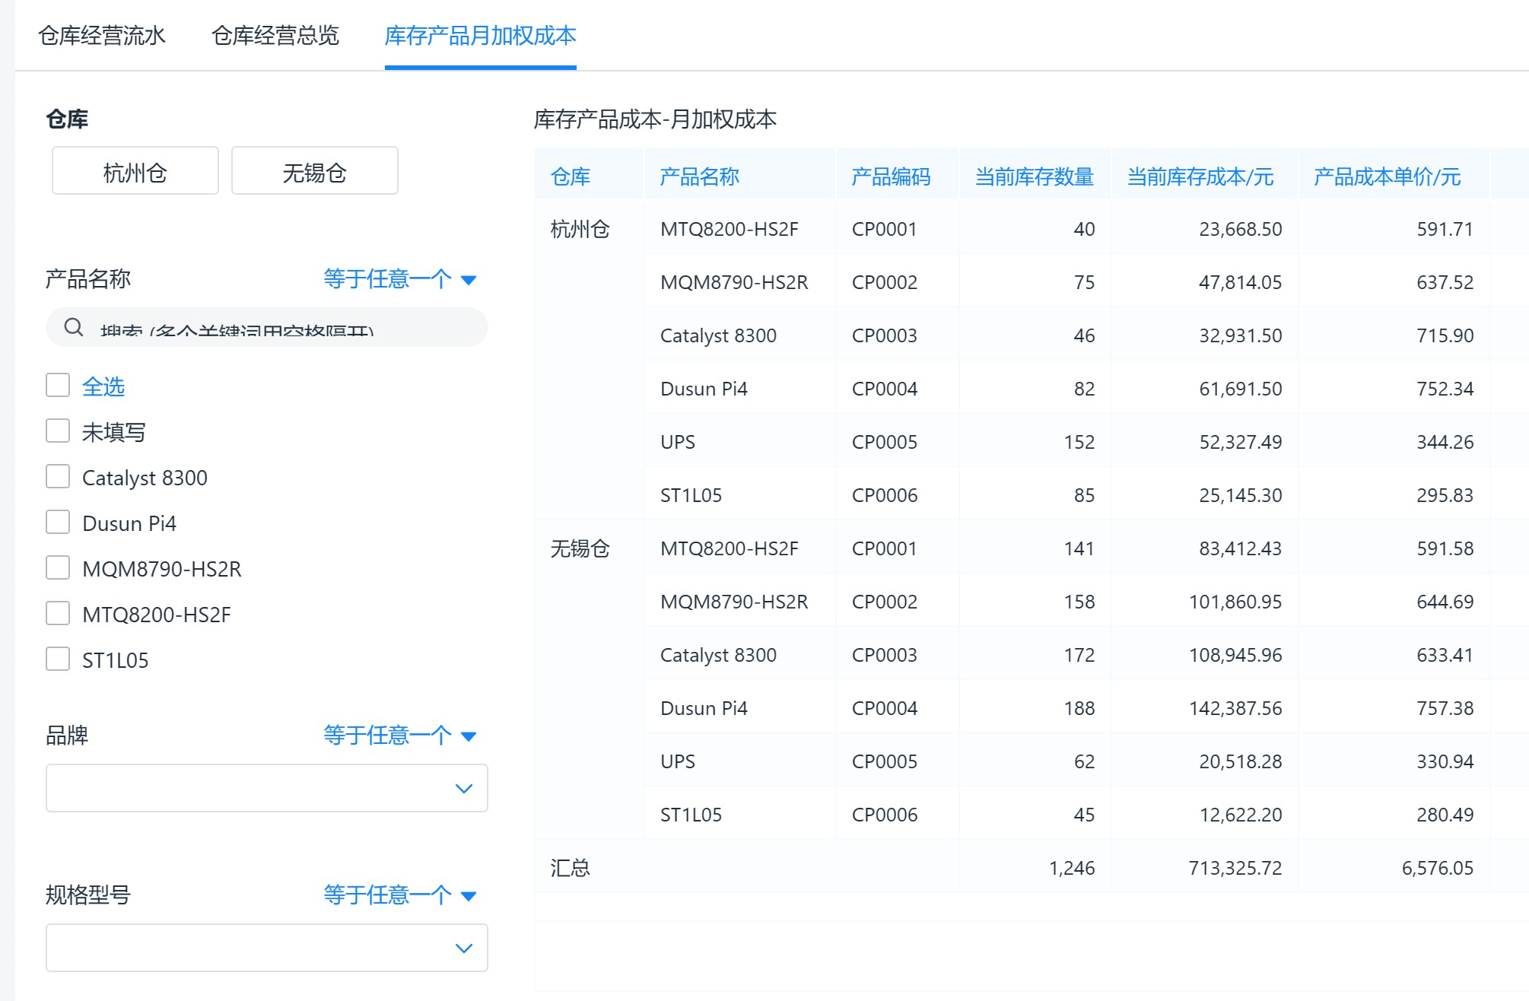1529x1001 pixels.
Task: Switch to 仓库经营流水 tab
Action: click(x=102, y=36)
